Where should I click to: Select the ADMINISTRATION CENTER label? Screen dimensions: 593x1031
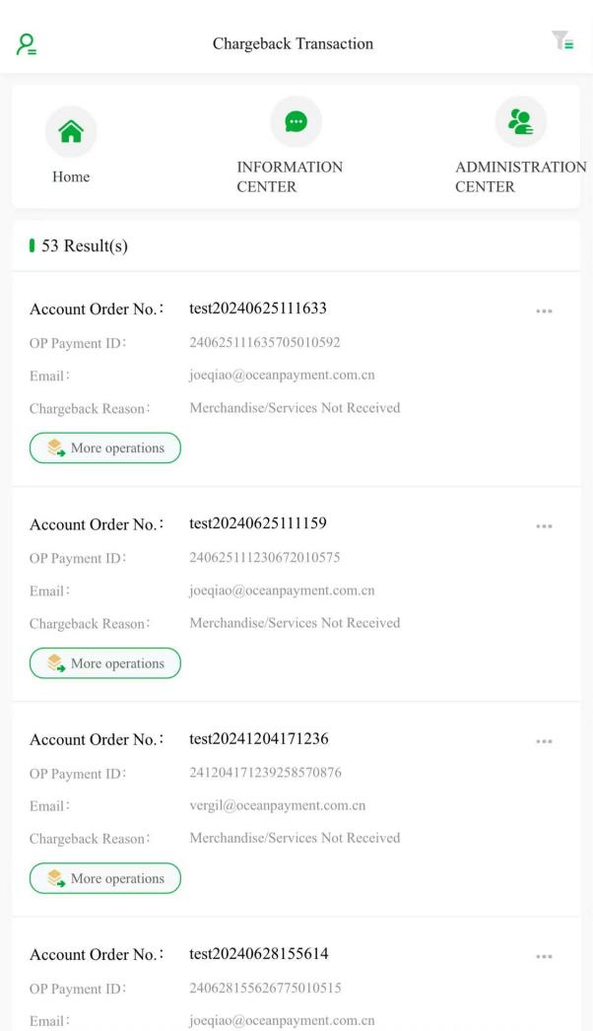(x=521, y=176)
